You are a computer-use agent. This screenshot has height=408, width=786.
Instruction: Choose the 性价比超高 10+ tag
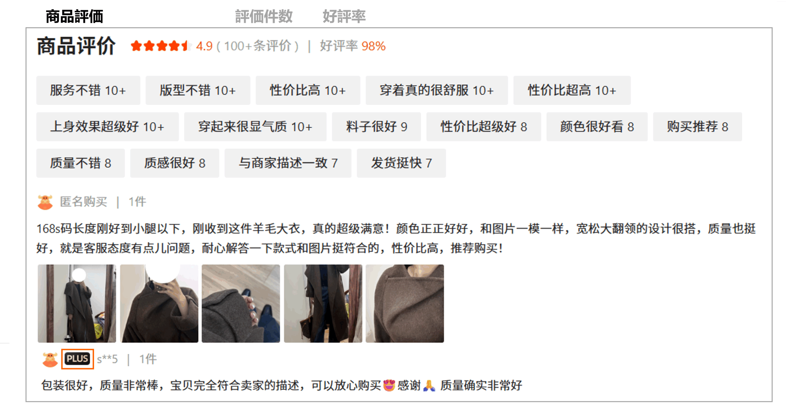(x=572, y=90)
